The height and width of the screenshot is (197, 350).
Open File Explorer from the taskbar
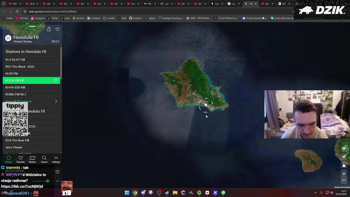point(175,193)
